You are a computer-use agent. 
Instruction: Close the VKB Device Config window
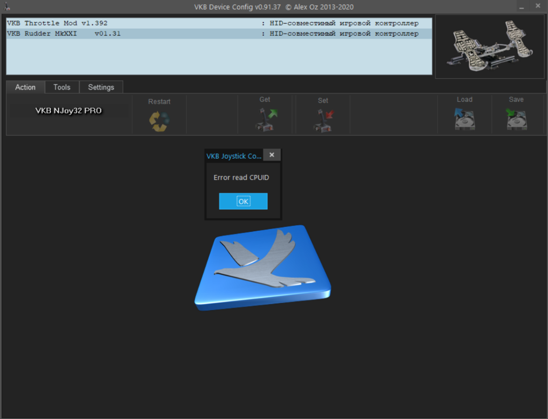pos(538,6)
